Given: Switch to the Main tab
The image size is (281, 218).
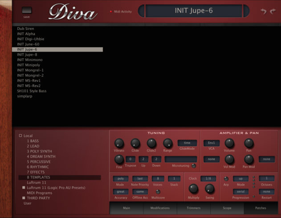Looking at the screenshot, I should tap(126, 208).
